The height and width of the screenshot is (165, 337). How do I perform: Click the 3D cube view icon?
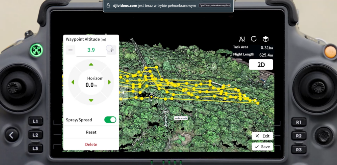(x=266, y=39)
